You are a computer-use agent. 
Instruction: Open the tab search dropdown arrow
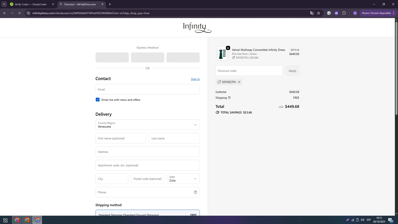[4, 4]
